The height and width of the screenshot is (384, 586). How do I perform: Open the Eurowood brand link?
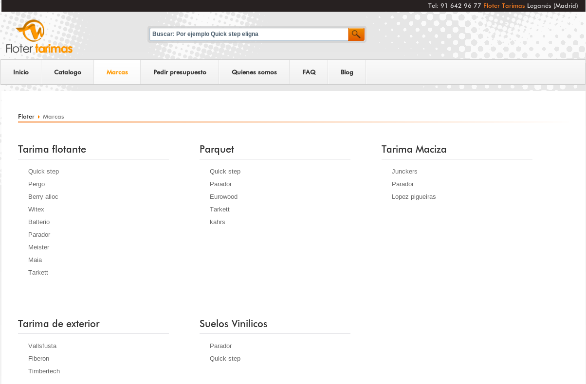224,197
